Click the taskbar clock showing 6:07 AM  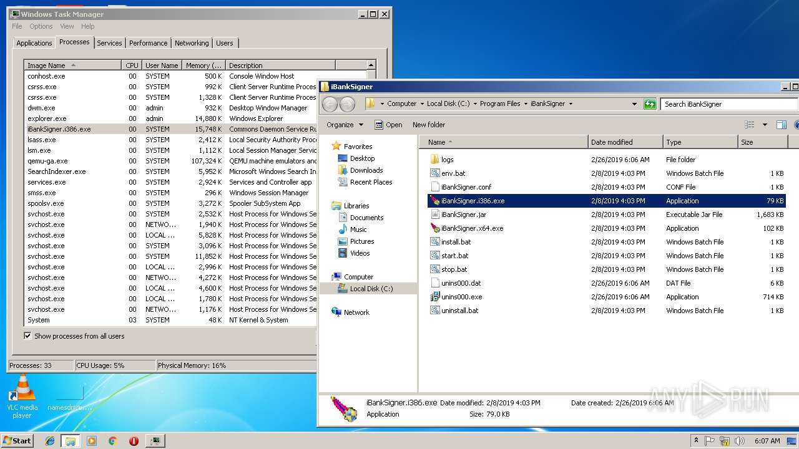pyautogui.click(x=767, y=441)
